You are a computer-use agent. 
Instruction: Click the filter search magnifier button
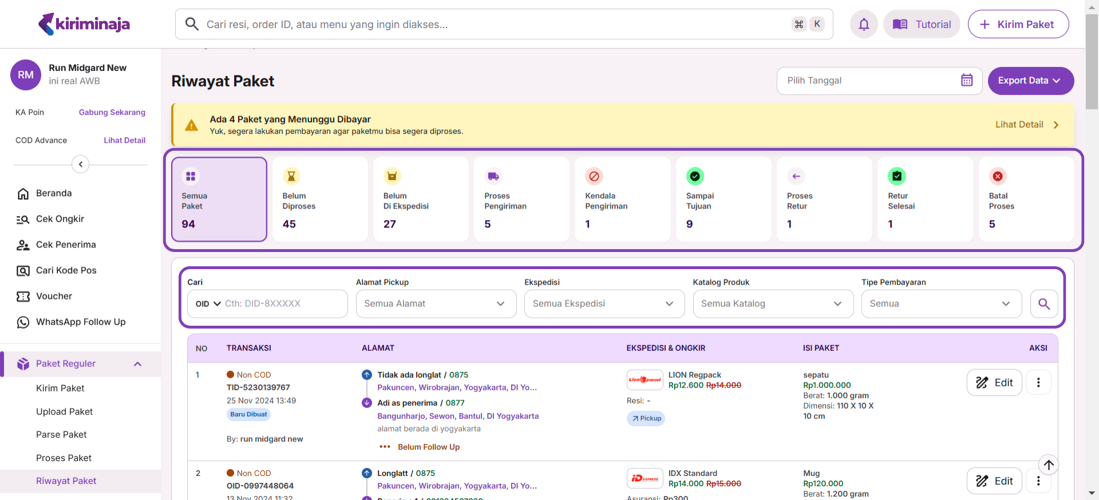point(1043,304)
